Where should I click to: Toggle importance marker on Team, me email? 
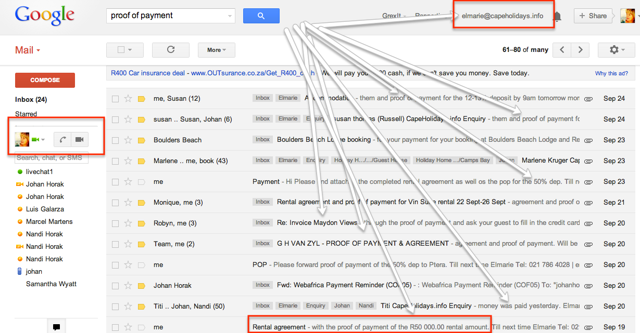point(141,244)
